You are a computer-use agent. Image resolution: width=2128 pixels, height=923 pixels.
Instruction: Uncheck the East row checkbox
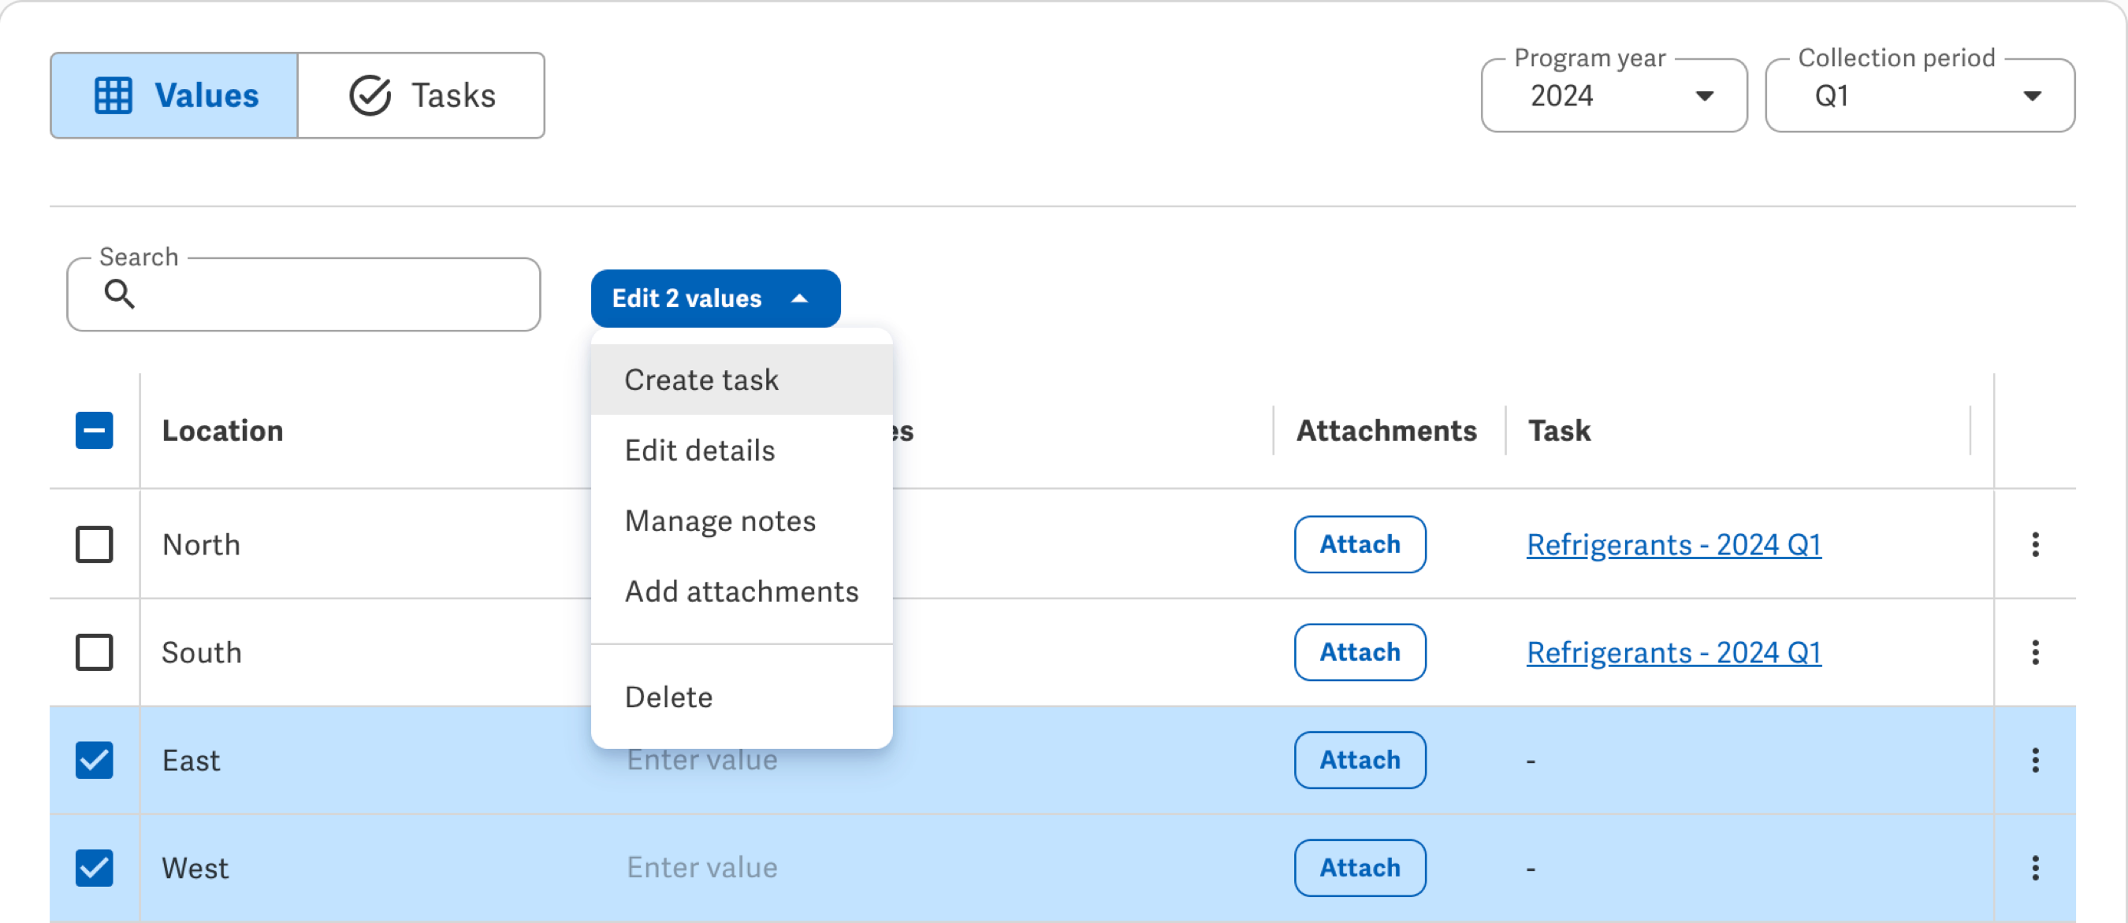click(x=94, y=759)
